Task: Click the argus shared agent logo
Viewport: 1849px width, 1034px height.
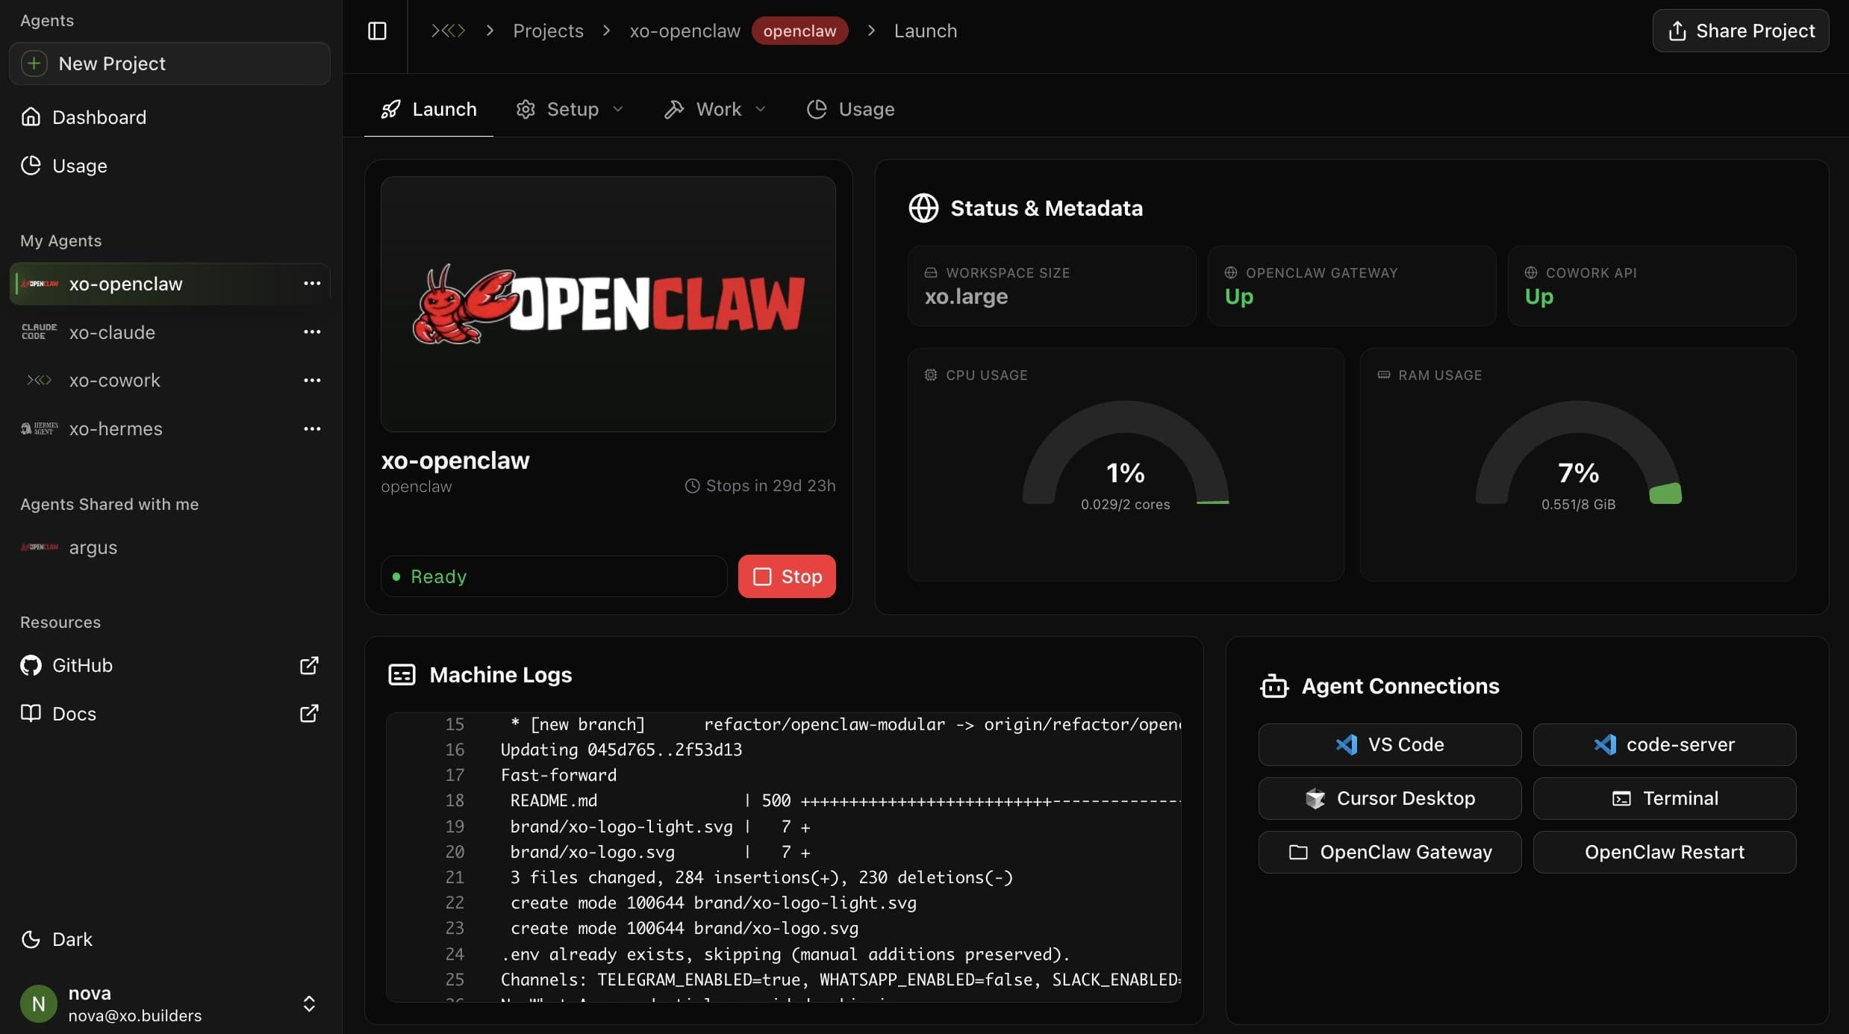Action: pos(40,547)
